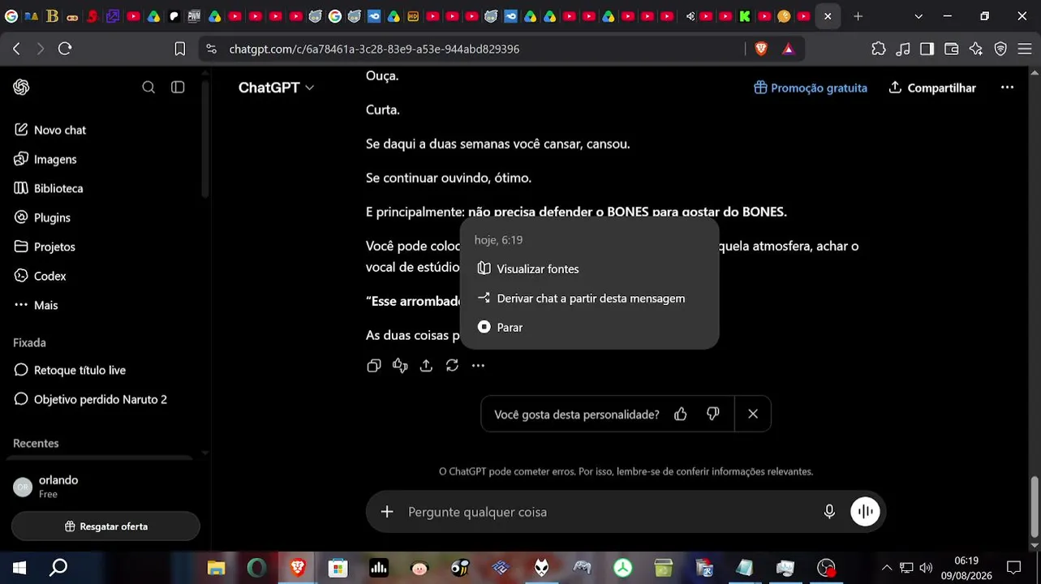The image size is (1041, 584).
Task: Focus the Pergunte qualquer coisa input
Action: pyautogui.click(x=609, y=512)
